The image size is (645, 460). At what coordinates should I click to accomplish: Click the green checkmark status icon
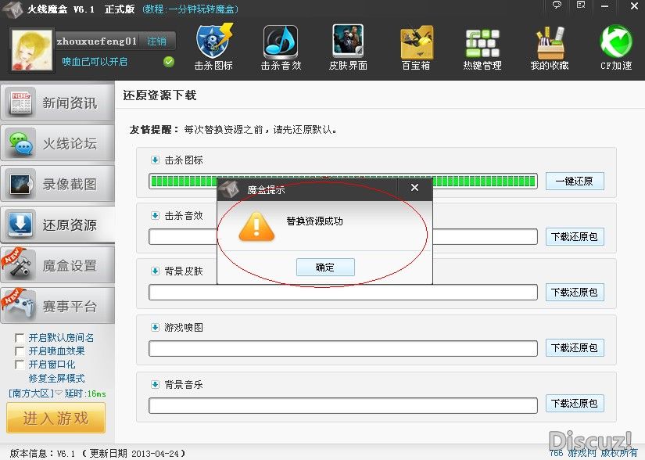[x=169, y=62]
